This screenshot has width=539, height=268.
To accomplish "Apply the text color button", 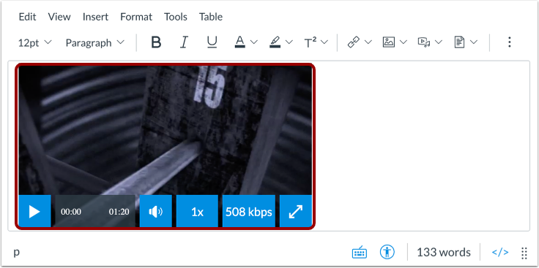I will 240,42.
